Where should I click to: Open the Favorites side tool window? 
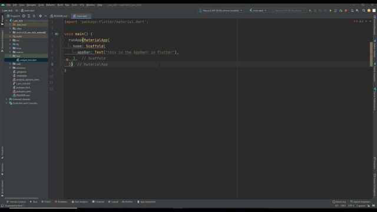point(2,169)
